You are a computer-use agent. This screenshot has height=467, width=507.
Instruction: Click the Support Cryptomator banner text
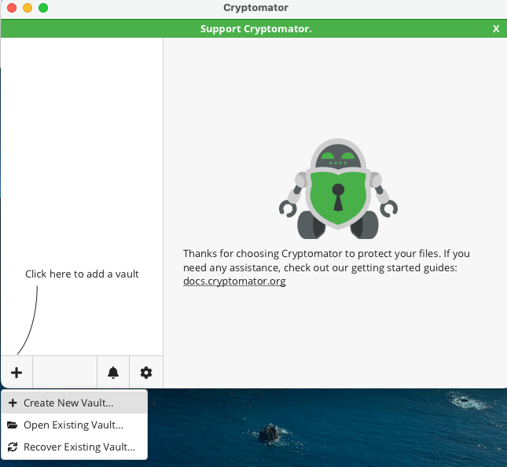point(256,29)
